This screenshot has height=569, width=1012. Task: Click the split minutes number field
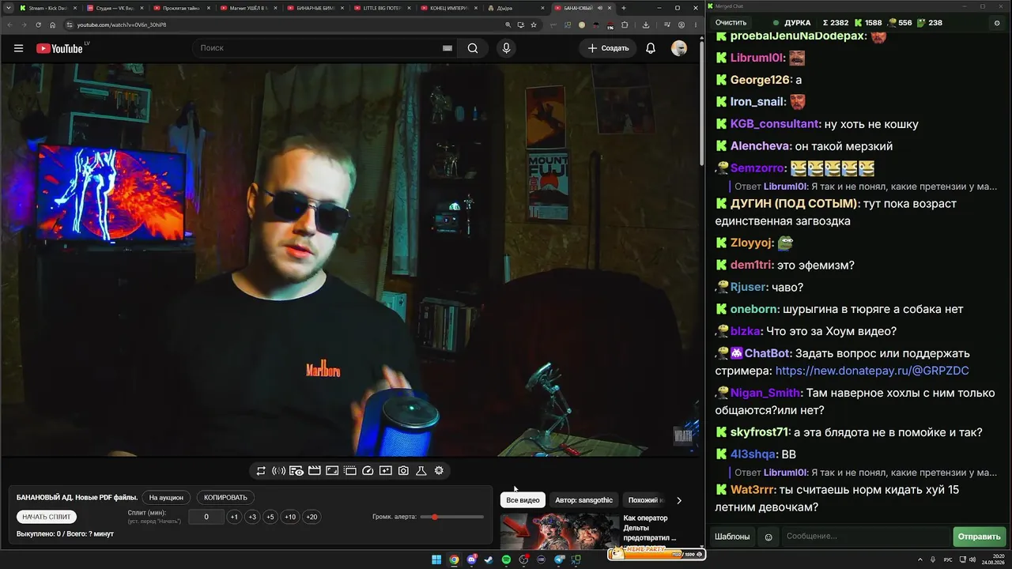(x=206, y=517)
